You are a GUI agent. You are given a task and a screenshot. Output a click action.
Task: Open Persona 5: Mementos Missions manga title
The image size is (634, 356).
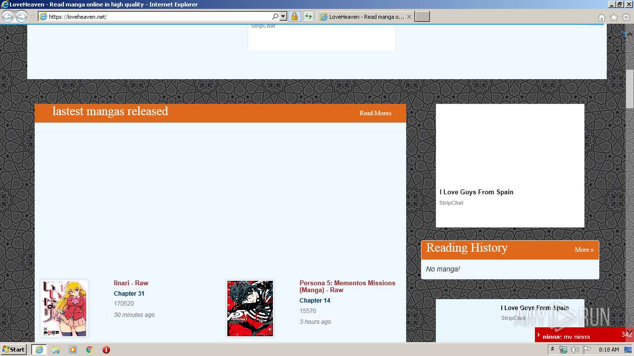(347, 286)
